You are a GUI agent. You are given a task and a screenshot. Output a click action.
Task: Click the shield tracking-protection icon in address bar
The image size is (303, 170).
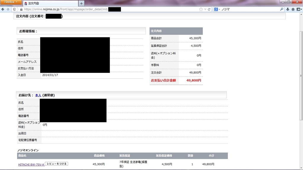point(14,9)
